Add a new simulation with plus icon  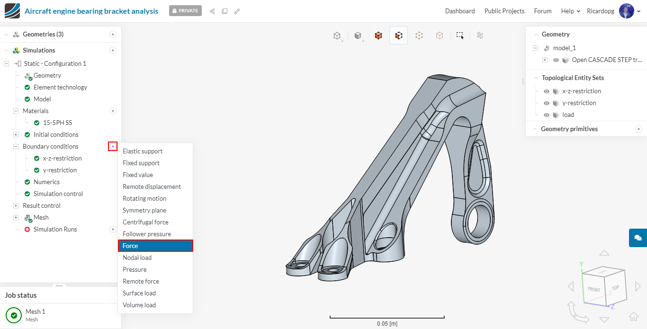(x=113, y=51)
